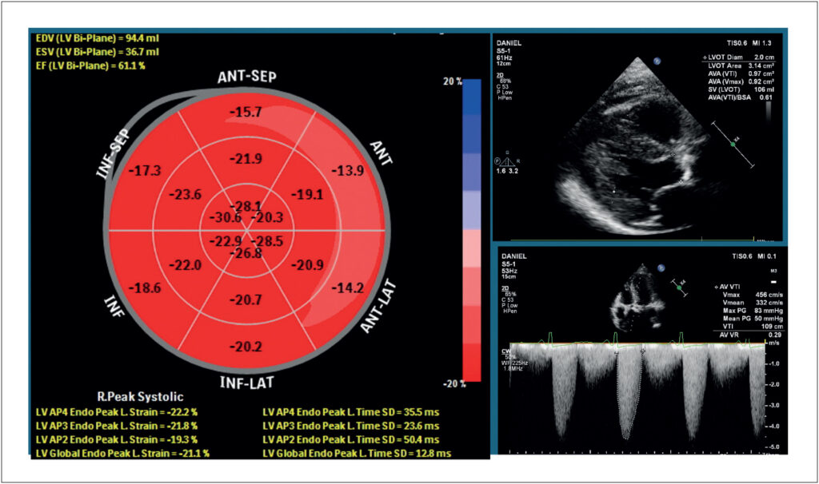The image size is (819, 484).
Task: Select the apical segment value -30.6
Action: pyautogui.click(x=226, y=217)
